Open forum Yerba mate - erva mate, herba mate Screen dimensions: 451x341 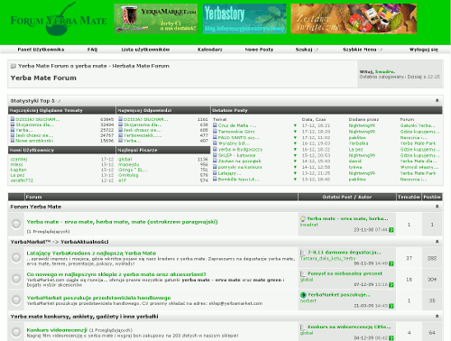tap(122, 222)
